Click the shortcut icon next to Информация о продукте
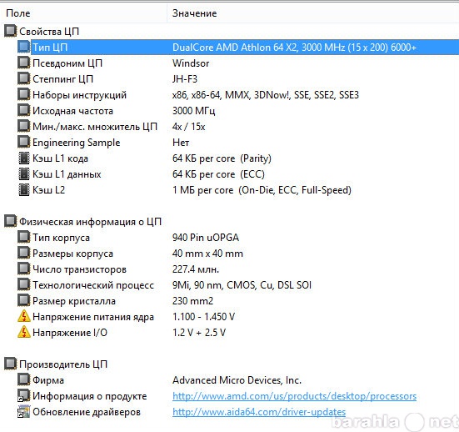 (x=23, y=395)
